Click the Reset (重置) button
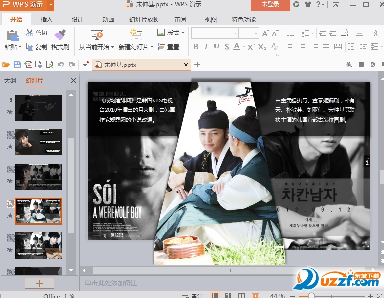This screenshot has height=298, width=384. coord(168,47)
